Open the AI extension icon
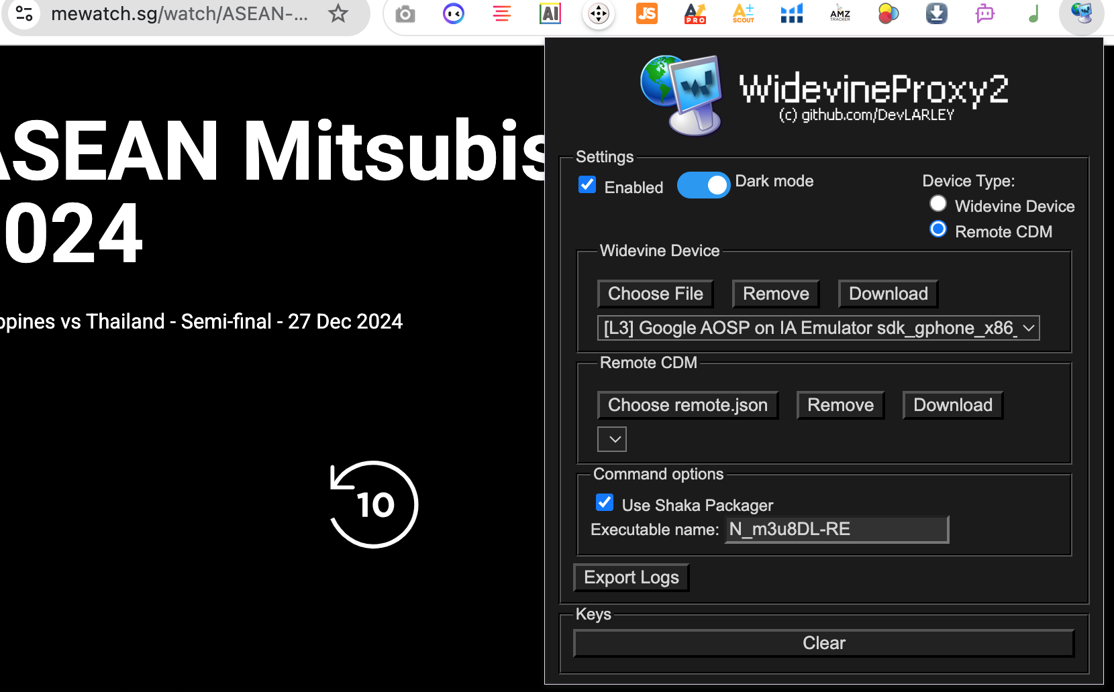Screen dimensions: 1114x692 [550, 13]
